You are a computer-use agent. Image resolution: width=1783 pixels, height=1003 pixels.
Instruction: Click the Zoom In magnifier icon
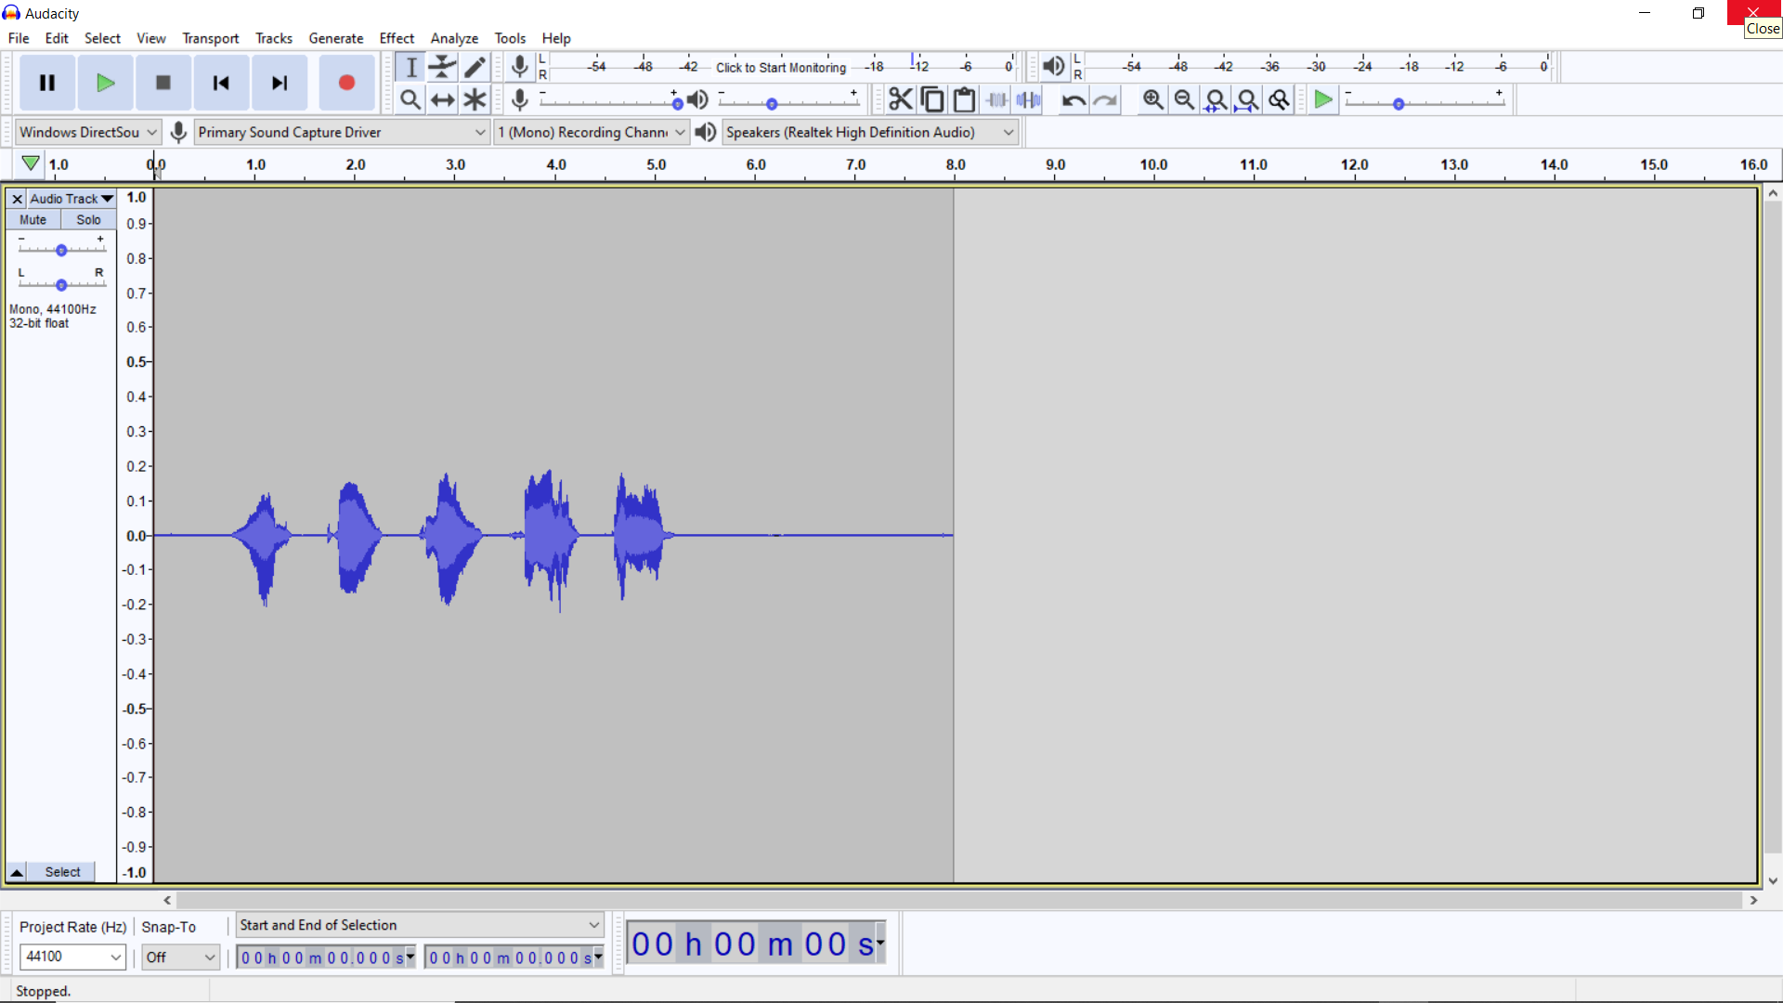tap(1152, 99)
